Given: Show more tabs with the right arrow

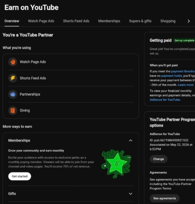Looking at the screenshot, I should [188, 21].
